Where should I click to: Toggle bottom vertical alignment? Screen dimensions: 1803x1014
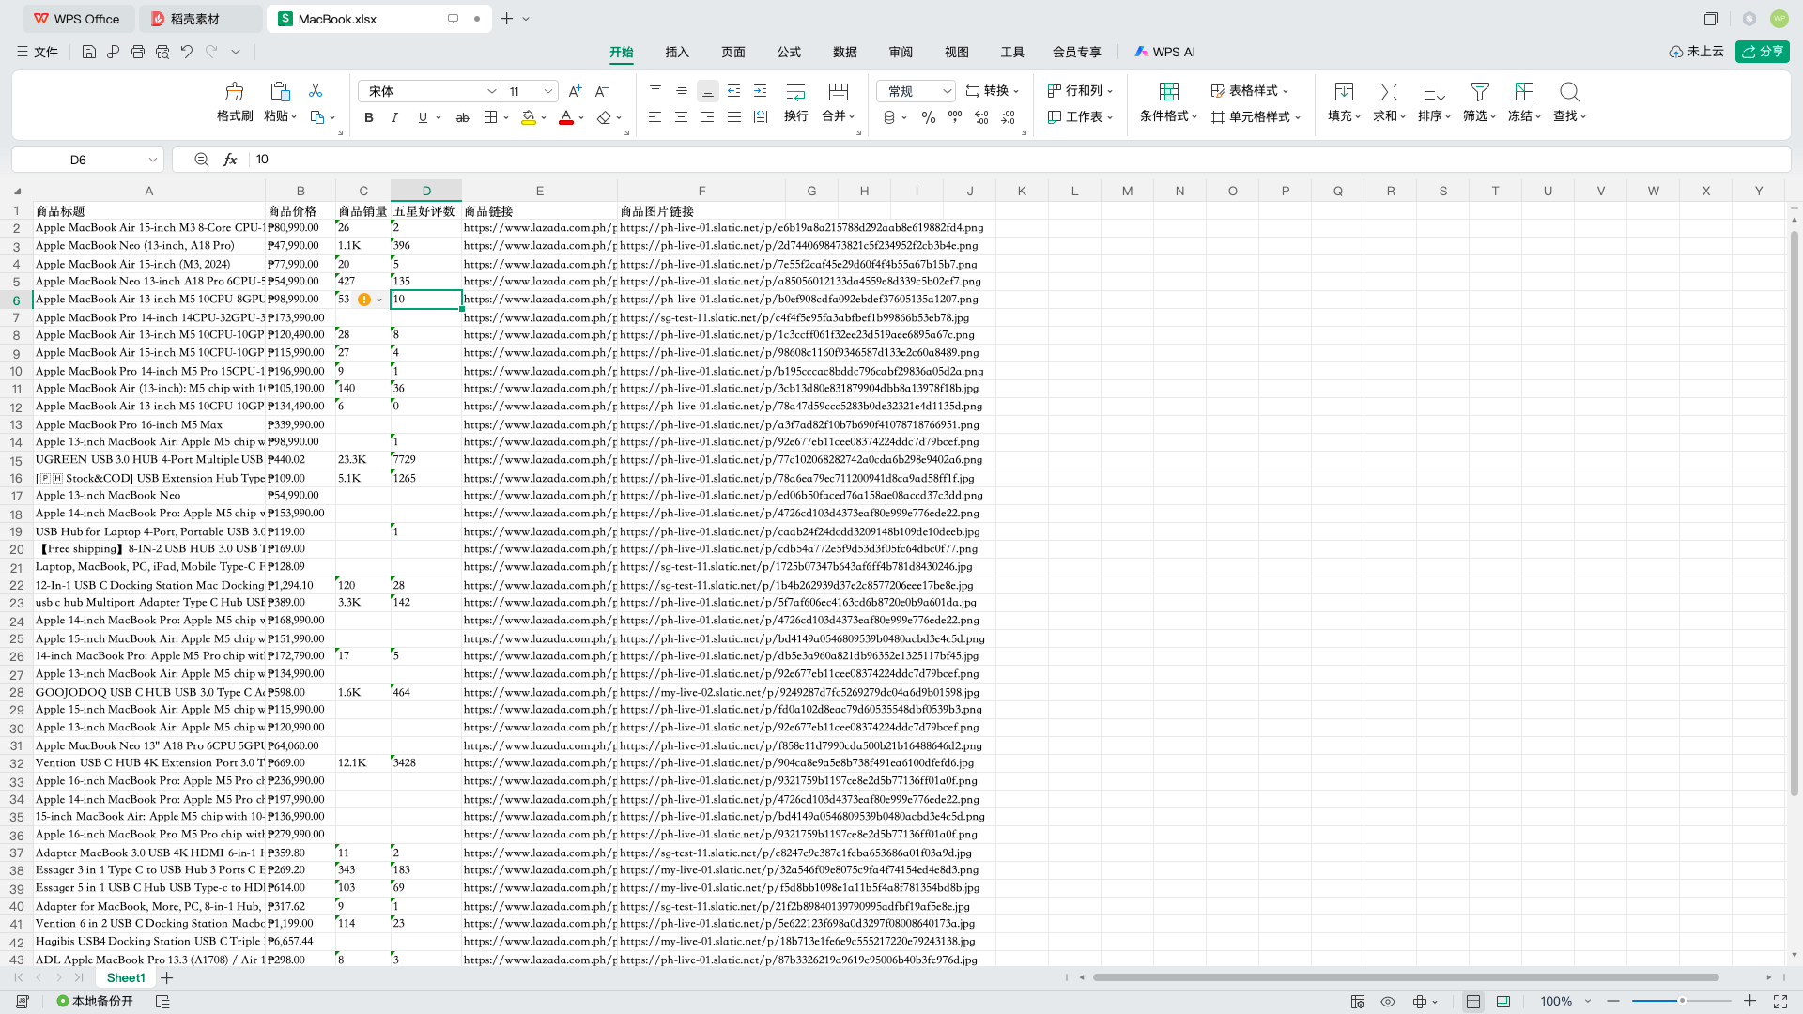[x=708, y=91]
